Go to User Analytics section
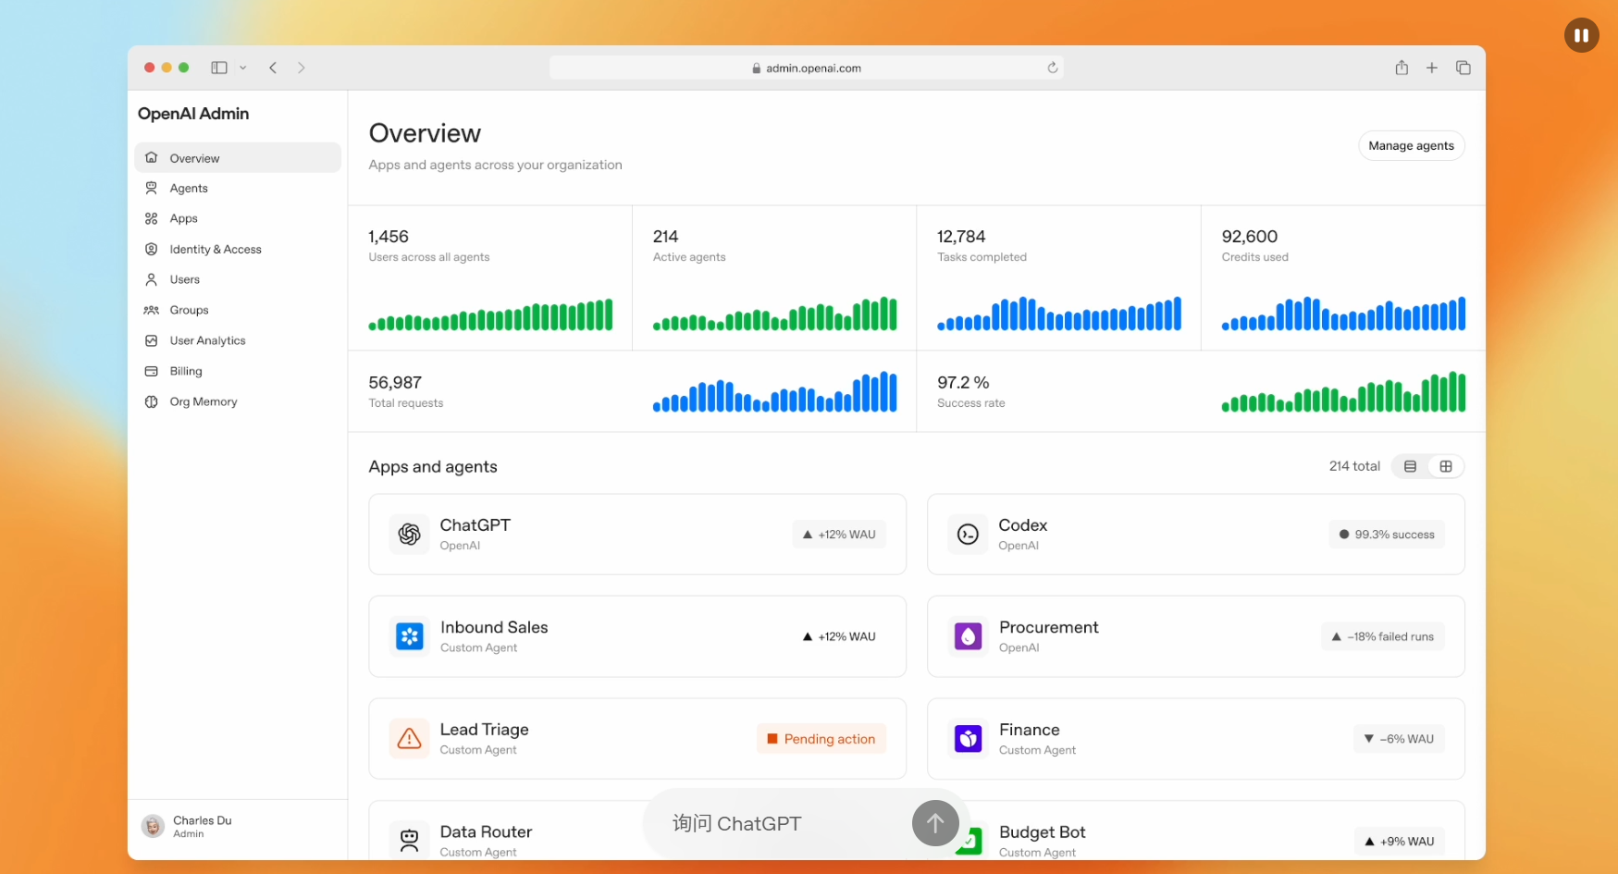Image resolution: width=1618 pixels, height=874 pixels. point(207,341)
